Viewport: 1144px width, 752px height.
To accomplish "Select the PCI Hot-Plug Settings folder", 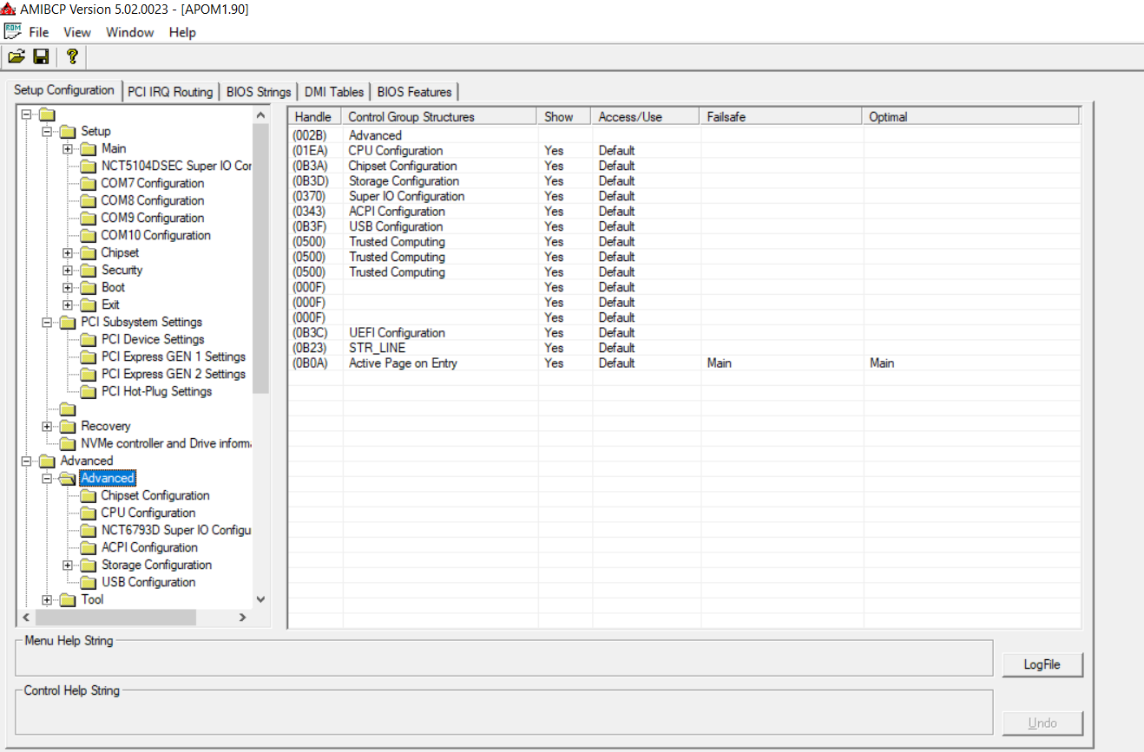I will (155, 391).
